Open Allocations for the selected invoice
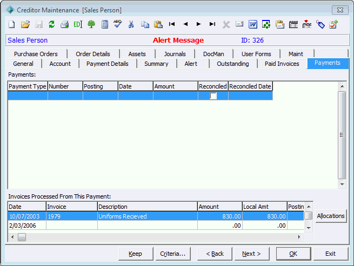 click(331, 216)
